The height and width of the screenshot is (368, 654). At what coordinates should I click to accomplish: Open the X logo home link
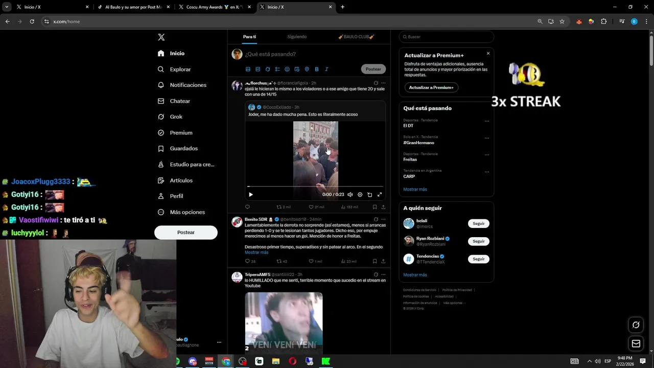click(x=161, y=37)
